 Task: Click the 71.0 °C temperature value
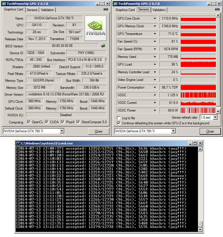pyautogui.click(x=169, y=34)
